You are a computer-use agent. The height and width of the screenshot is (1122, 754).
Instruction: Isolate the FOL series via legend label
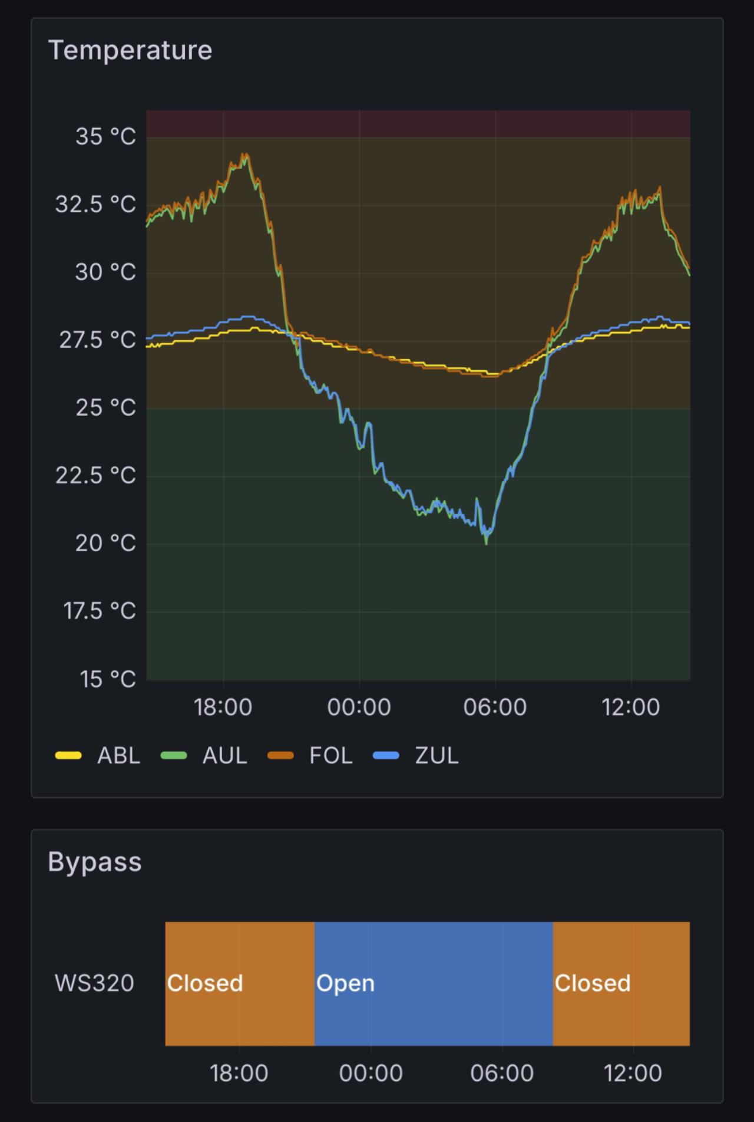click(x=330, y=755)
